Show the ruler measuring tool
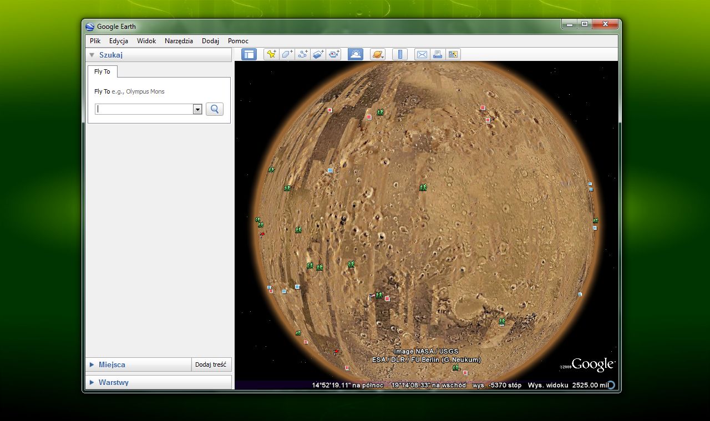Viewport: 710px width, 421px height. (400, 54)
